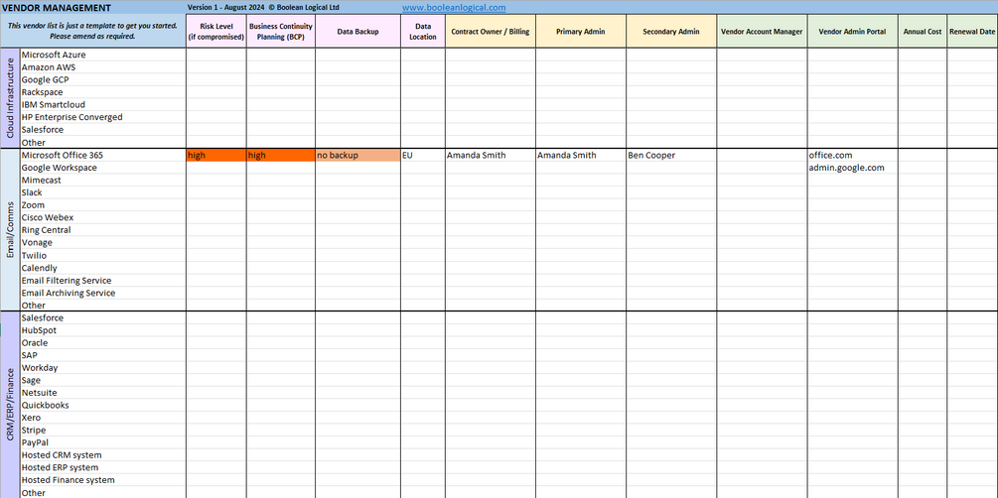
Task: Select the CRM/ERP/Finance category label
Action: [x=10, y=405]
